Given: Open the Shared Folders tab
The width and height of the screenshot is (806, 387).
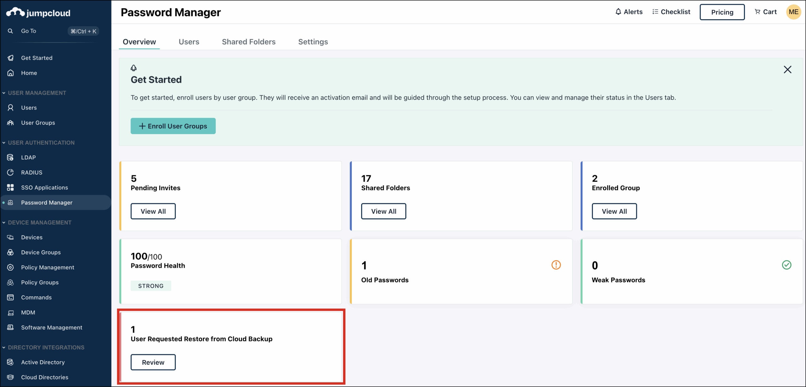Looking at the screenshot, I should [249, 42].
